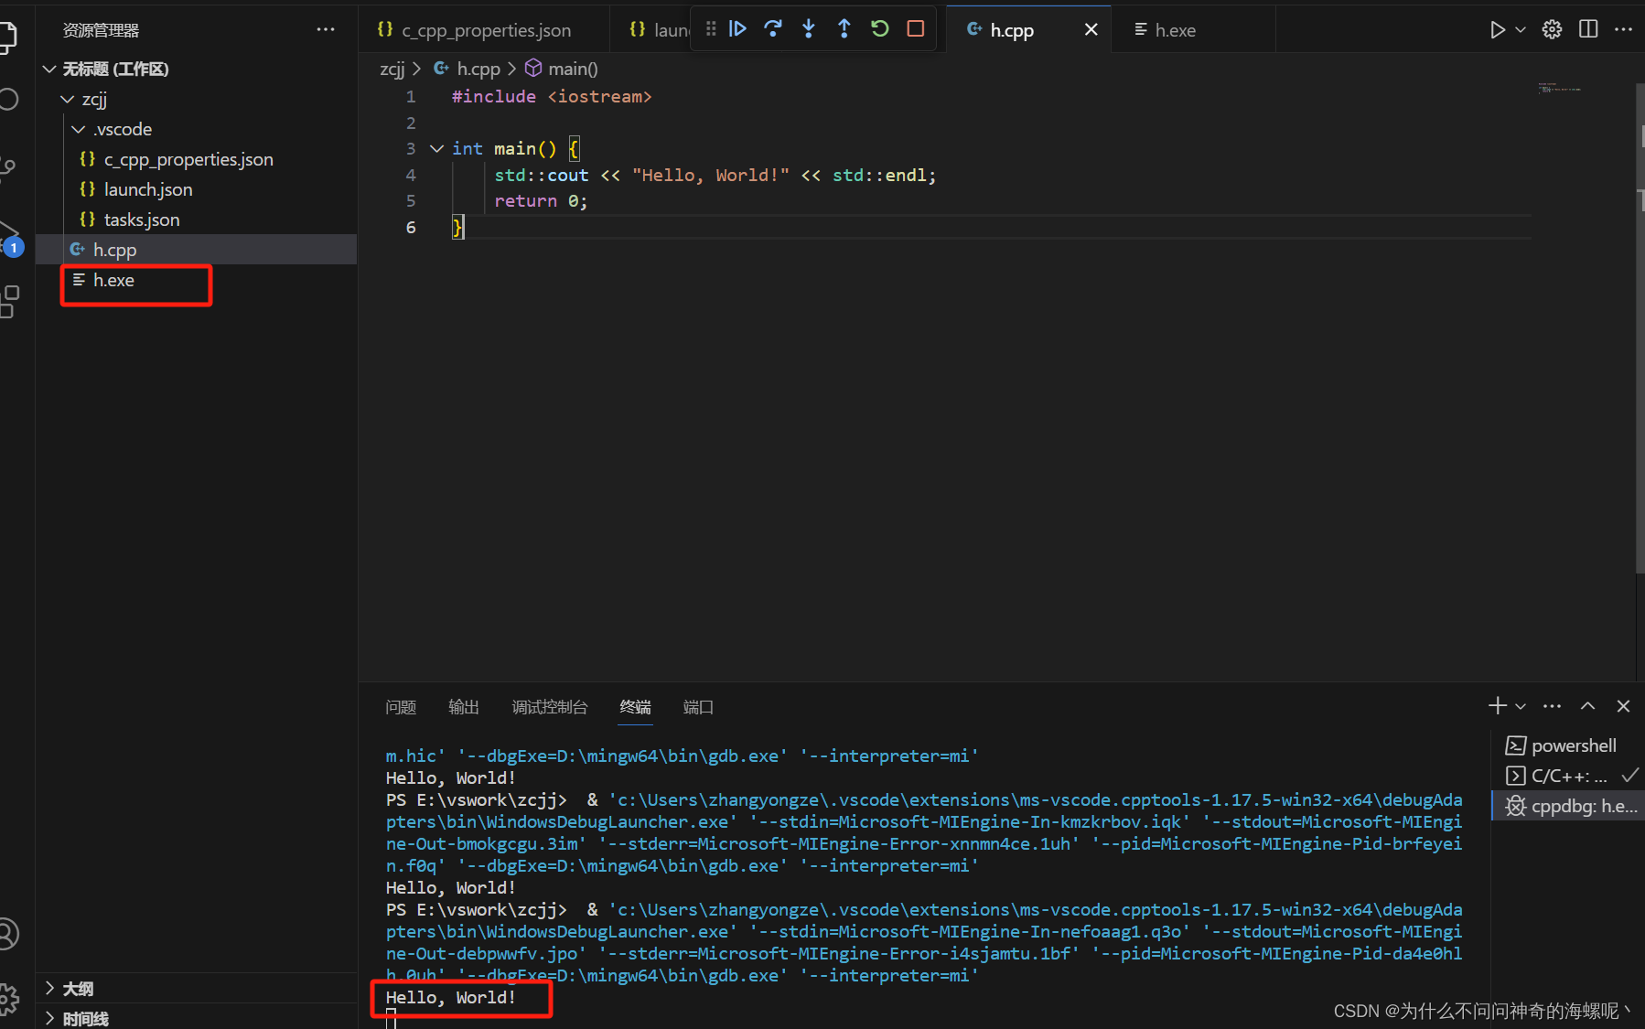
Task: Maximize the terminal panel
Action: (1588, 706)
